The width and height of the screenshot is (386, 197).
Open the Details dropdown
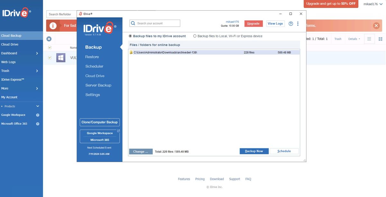pos(354,39)
